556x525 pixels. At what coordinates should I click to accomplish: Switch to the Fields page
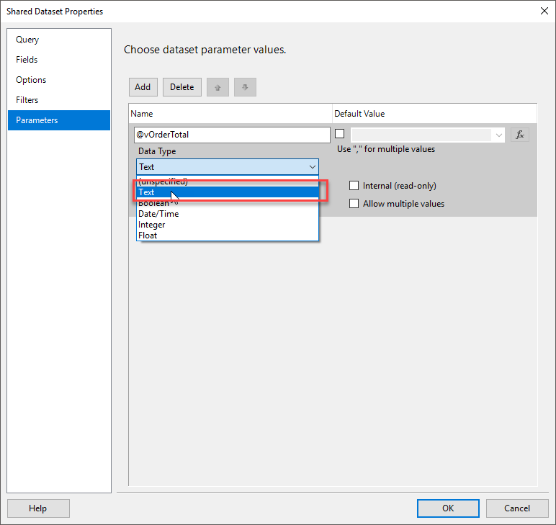pyautogui.click(x=27, y=60)
